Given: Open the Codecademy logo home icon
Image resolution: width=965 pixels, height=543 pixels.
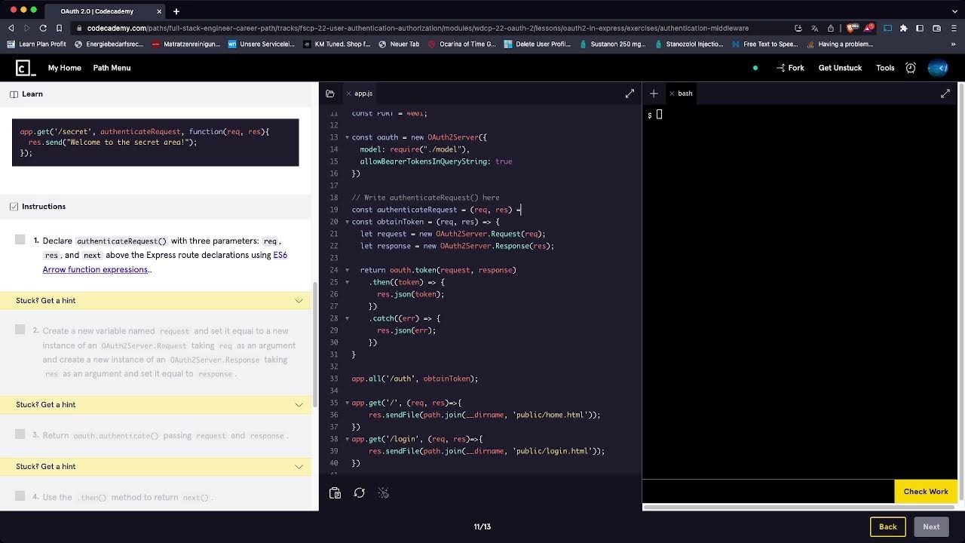Looking at the screenshot, I should pyautogui.click(x=25, y=68).
